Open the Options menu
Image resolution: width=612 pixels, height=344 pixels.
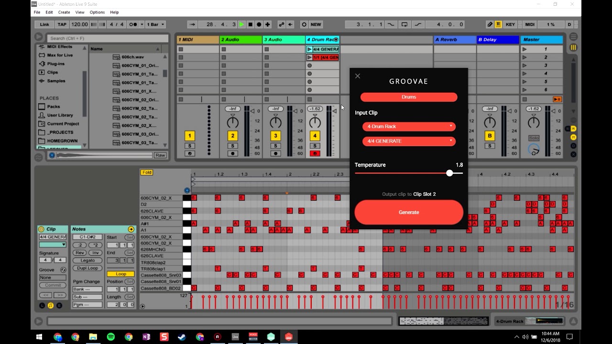(x=97, y=12)
